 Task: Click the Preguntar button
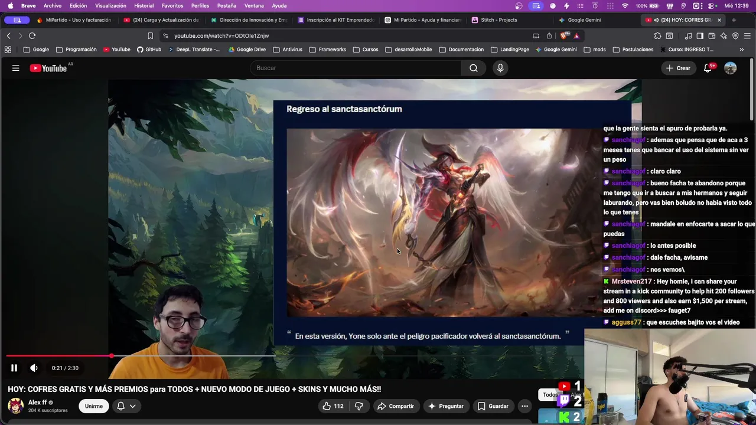[x=446, y=406]
